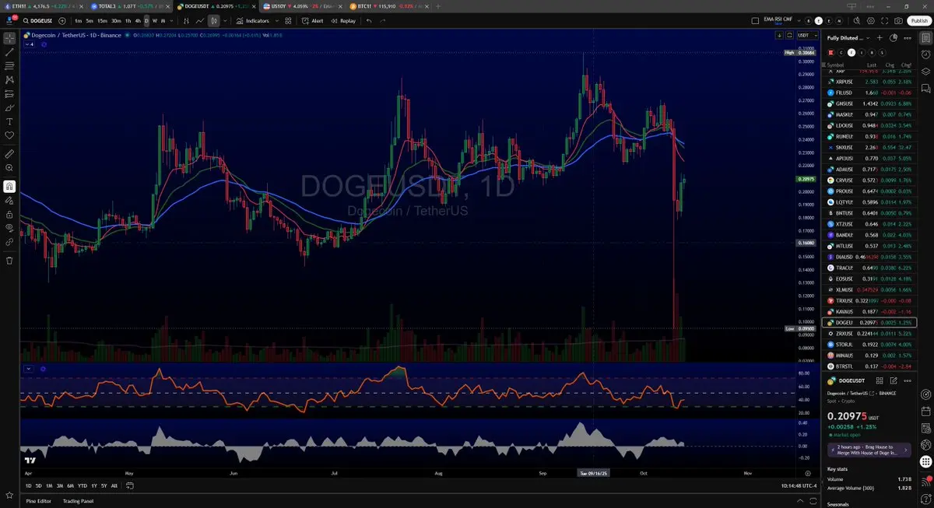Remove drawings with trash icon
934x508 pixels.
click(9, 261)
